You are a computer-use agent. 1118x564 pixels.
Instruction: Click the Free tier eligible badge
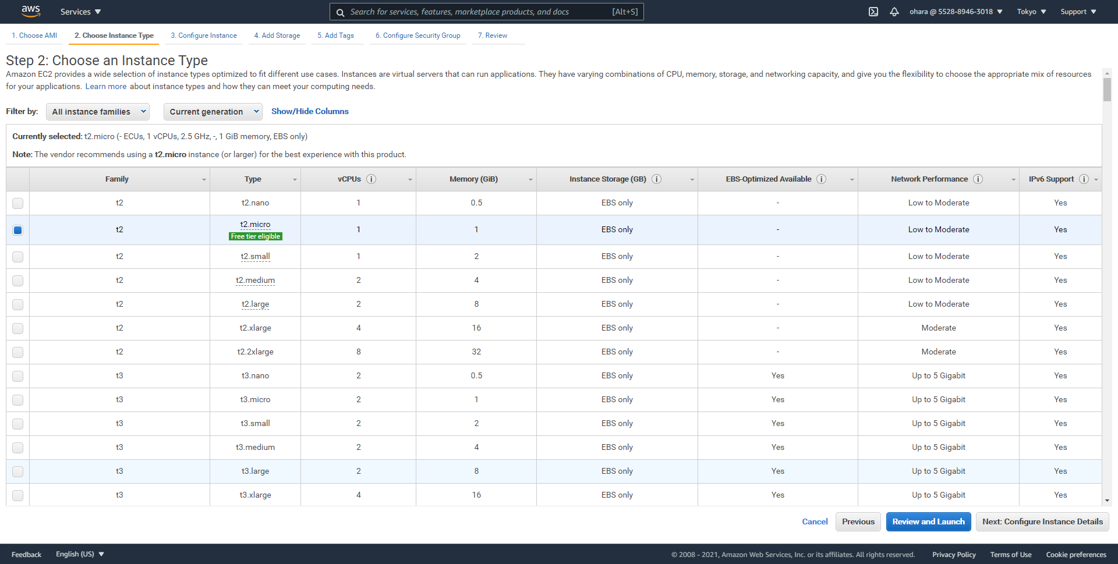pos(256,236)
